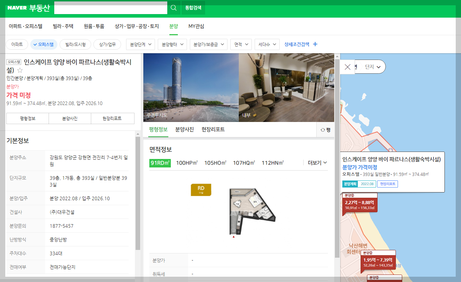Toggle the 상가/업무 filter chip
Image resolution: width=461 pixels, height=282 pixels.
click(107, 44)
